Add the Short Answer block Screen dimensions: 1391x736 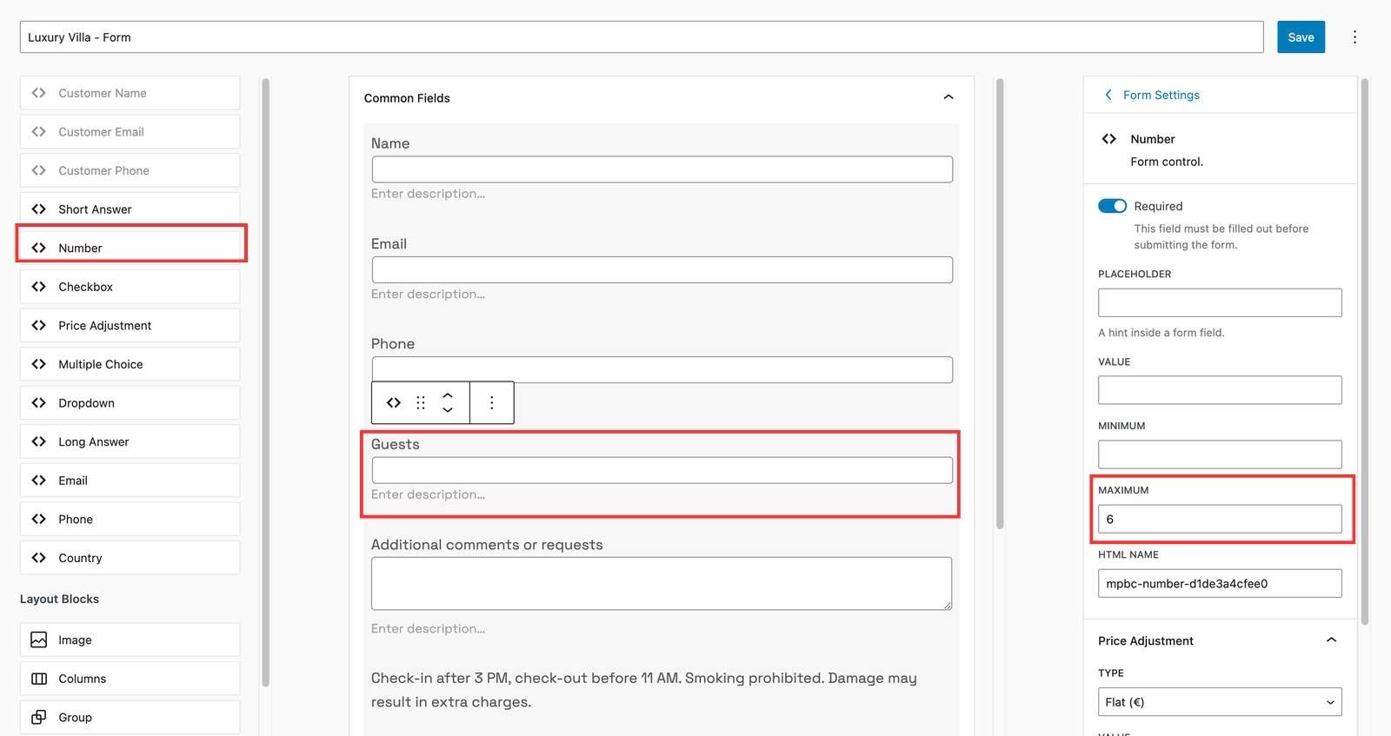(x=130, y=209)
